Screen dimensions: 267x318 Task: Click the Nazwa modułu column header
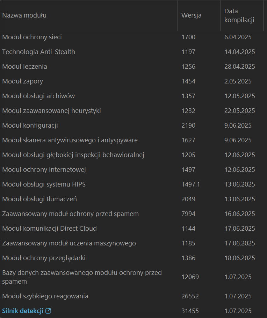point(24,15)
